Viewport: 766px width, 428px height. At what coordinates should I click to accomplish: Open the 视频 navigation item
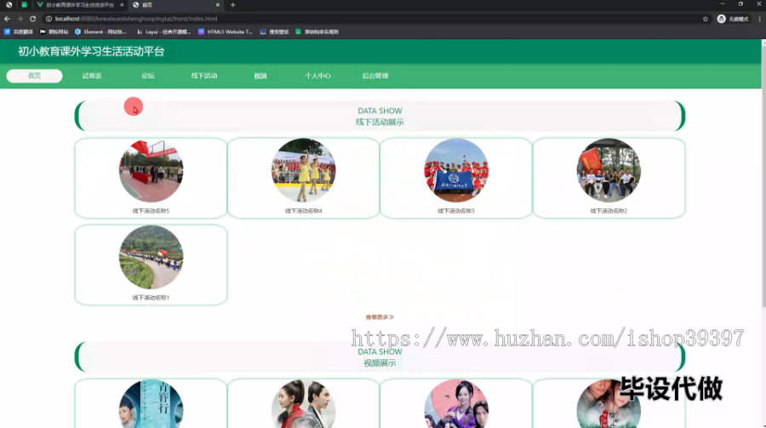pos(260,76)
